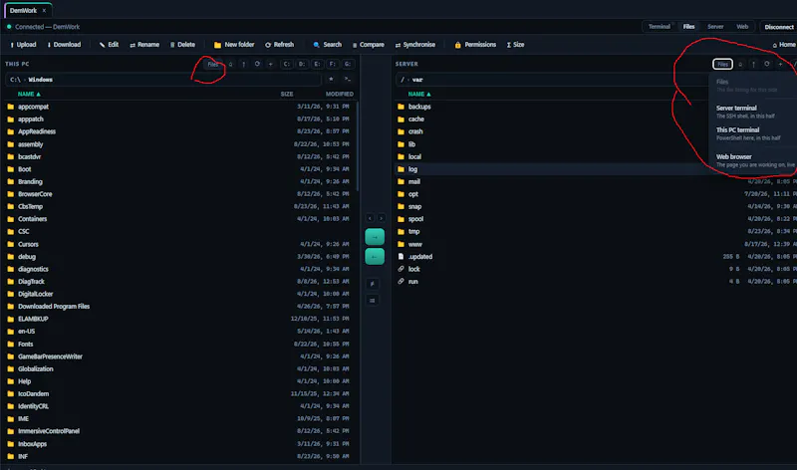Switch to the Web view tab

pos(742,27)
